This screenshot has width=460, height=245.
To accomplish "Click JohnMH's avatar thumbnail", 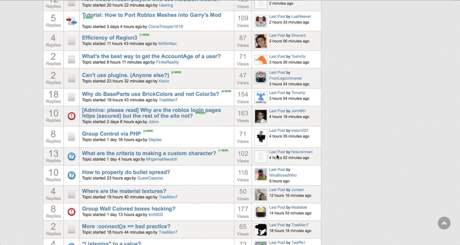I will [261, 116].
